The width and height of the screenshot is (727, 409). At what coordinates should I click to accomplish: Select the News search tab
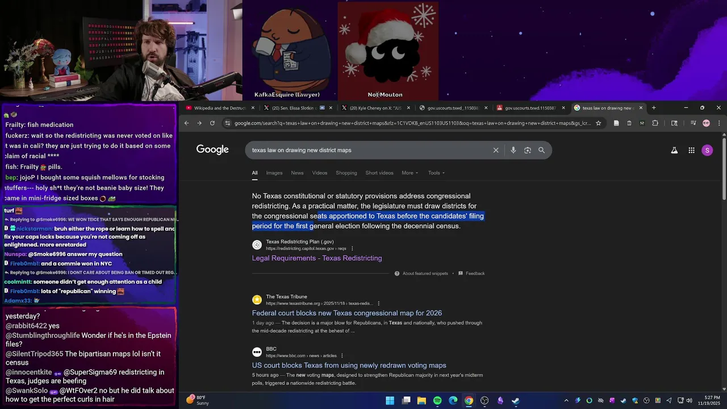pyautogui.click(x=297, y=173)
